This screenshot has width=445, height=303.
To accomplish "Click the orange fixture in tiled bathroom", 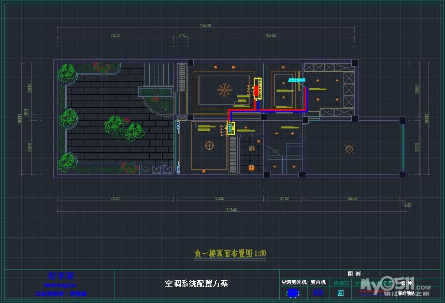I will pos(252,168).
